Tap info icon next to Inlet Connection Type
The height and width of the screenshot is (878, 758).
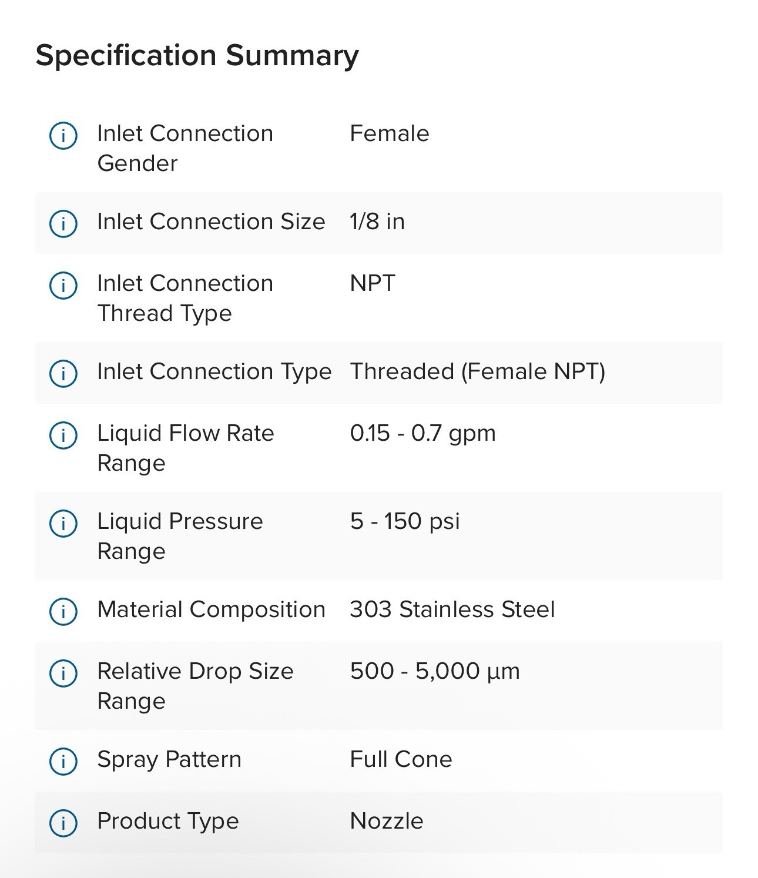coord(63,373)
